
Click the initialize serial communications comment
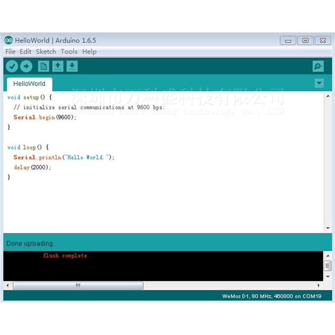tap(89, 107)
